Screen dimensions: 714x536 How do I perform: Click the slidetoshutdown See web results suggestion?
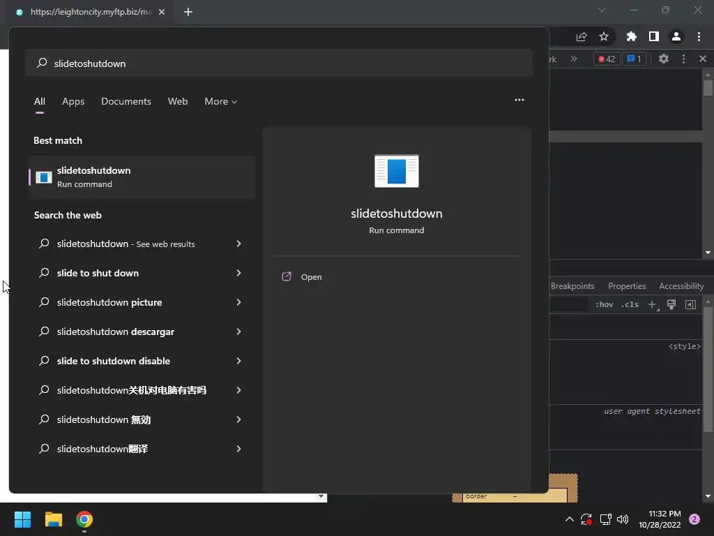[x=126, y=244]
